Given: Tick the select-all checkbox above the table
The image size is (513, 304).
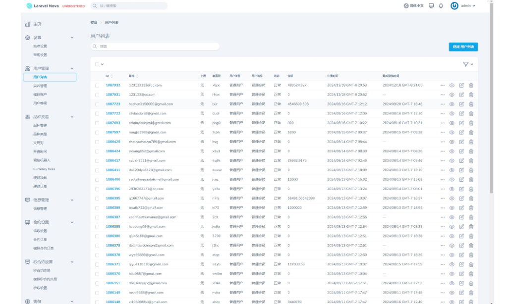Looking at the screenshot, I should (x=98, y=64).
